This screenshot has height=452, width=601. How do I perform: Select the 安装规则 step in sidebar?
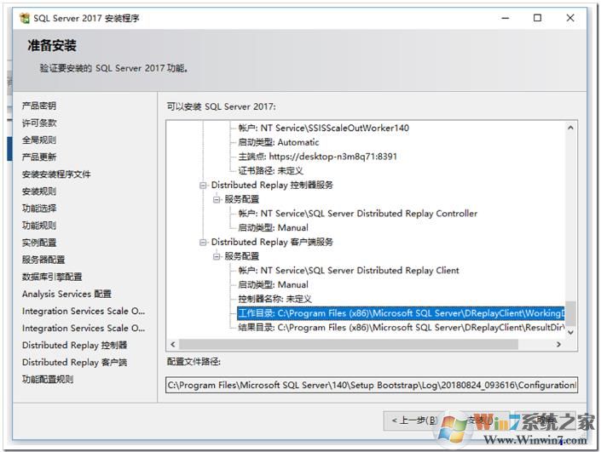click(39, 192)
